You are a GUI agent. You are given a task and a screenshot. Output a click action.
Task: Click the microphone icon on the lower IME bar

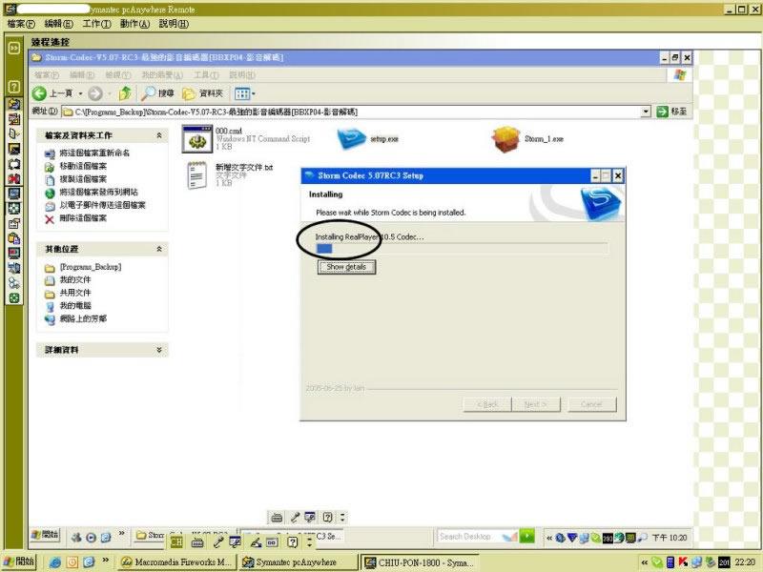click(x=217, y=541)
